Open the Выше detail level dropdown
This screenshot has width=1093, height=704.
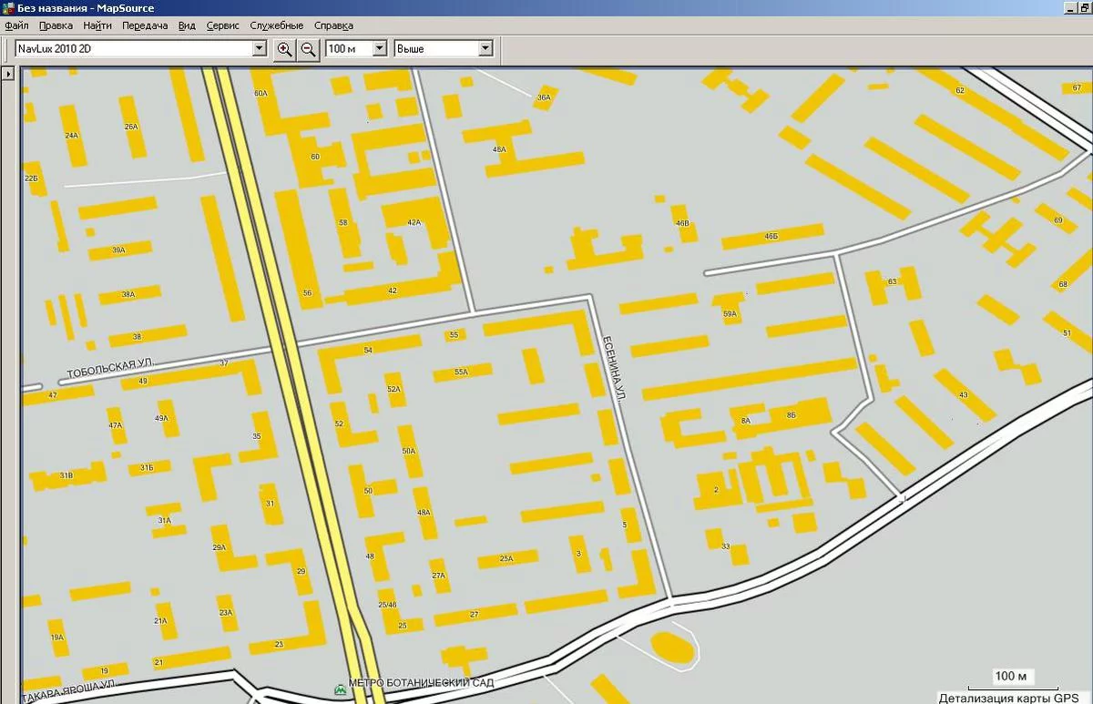pyautogui.click(x=485, y=49)
